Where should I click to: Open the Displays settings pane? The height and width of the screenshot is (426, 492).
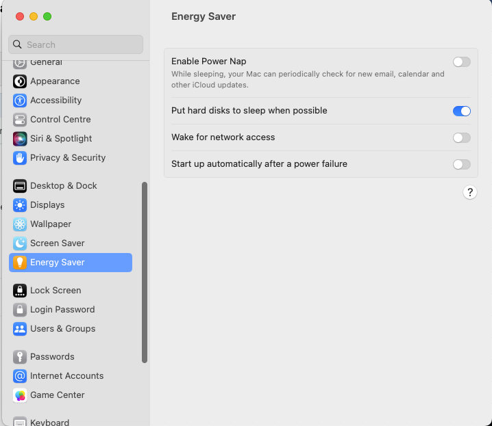tap(71, 205)
